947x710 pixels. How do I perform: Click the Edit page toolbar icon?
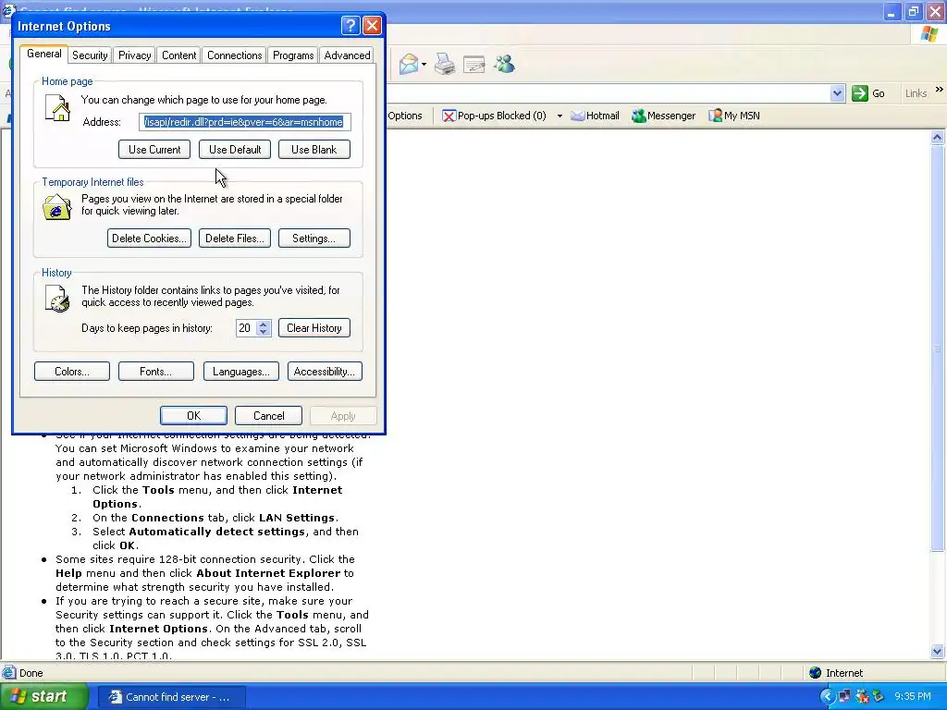point(474,64)
